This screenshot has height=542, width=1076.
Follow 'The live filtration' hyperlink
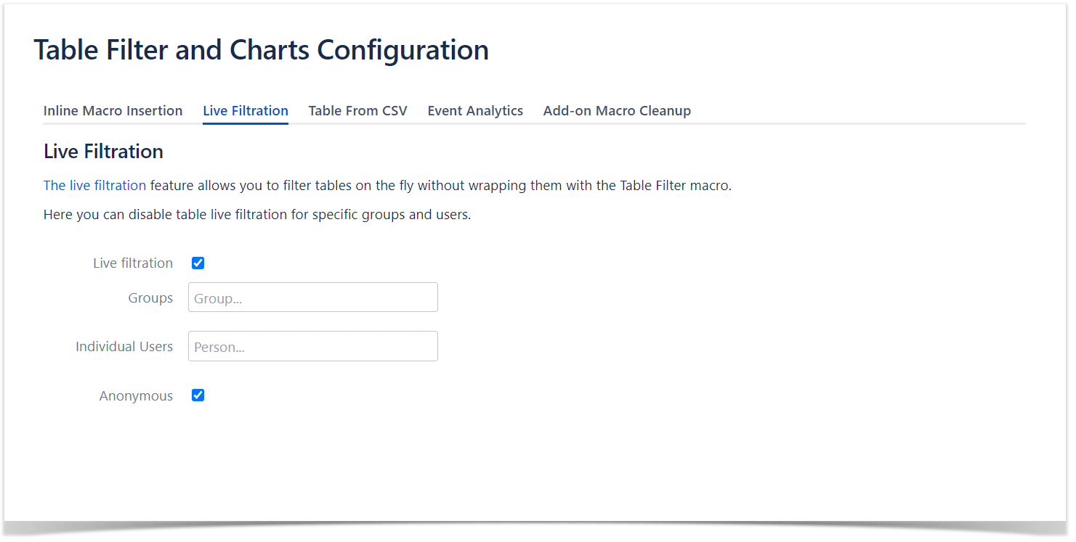click(94, 186)
